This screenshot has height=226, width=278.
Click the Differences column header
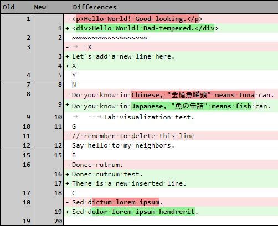[x=95, y=7]
